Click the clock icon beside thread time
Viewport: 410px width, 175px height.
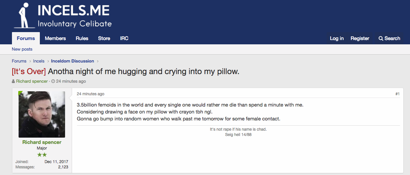pyautogui.click(x=53, y=81)
